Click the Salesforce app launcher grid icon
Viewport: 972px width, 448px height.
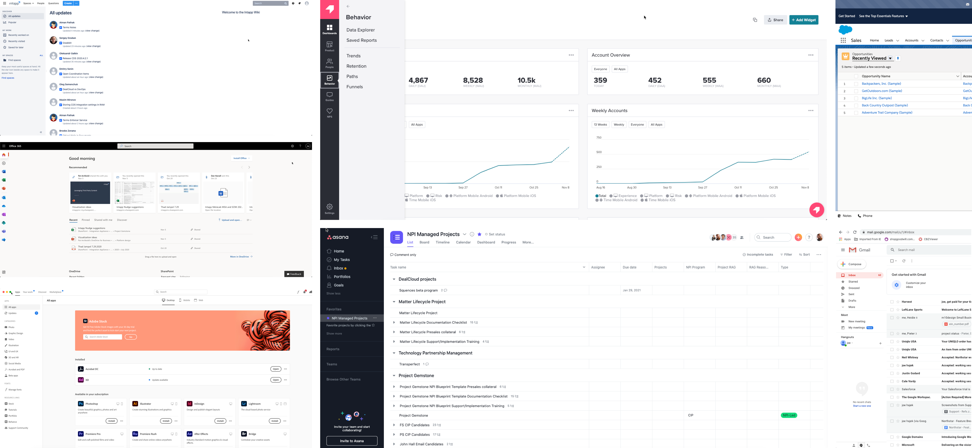(x=843, y=40)
